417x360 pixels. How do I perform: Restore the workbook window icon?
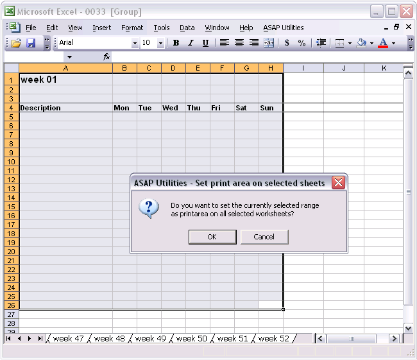pyautogui.click(x=396, y=27)
